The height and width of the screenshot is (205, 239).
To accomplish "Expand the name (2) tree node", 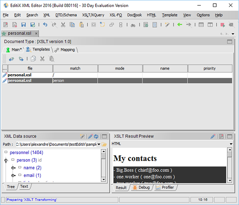I will click(13, 168).
